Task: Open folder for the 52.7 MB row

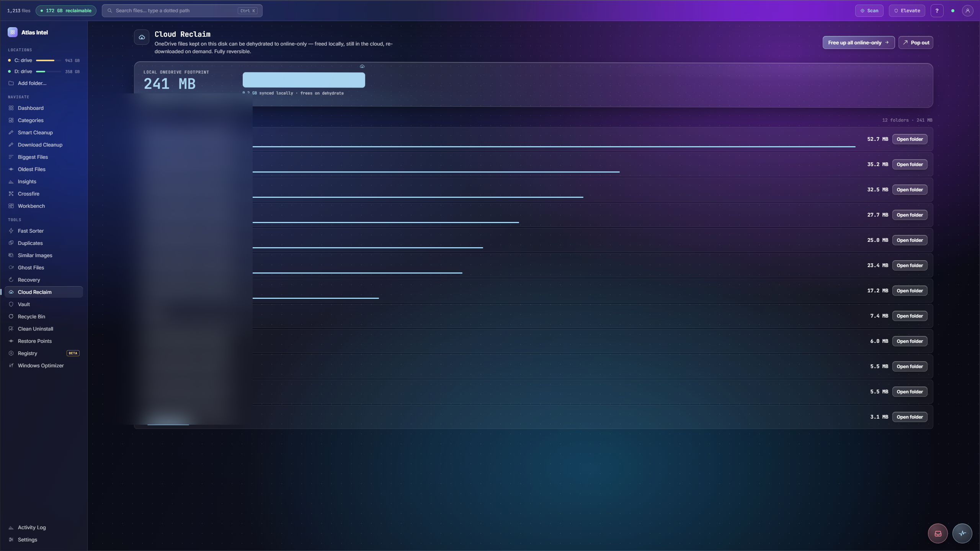Action: [x=910, y=139]
